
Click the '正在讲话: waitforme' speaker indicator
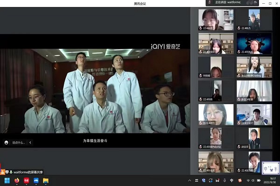[x=229, y=3]
